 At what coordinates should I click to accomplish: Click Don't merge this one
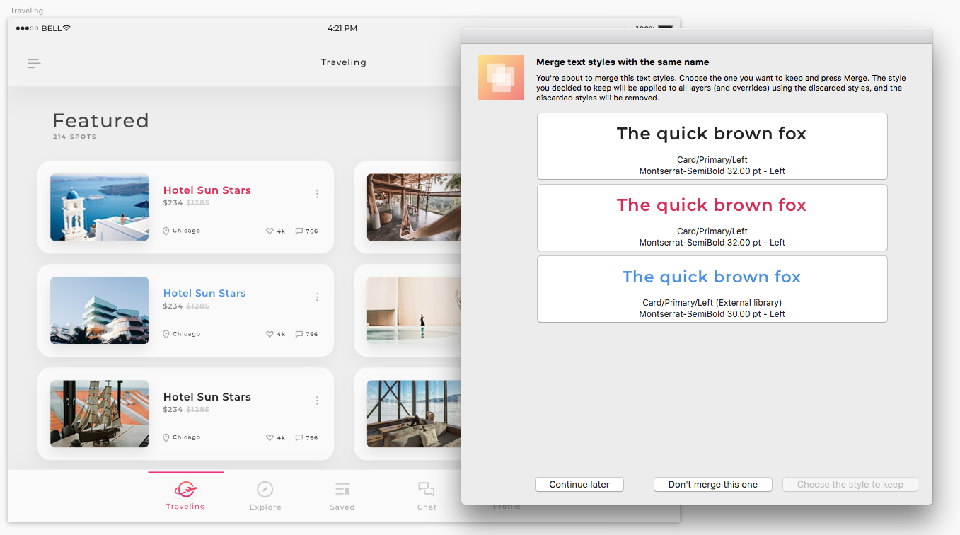coord(712,484)
